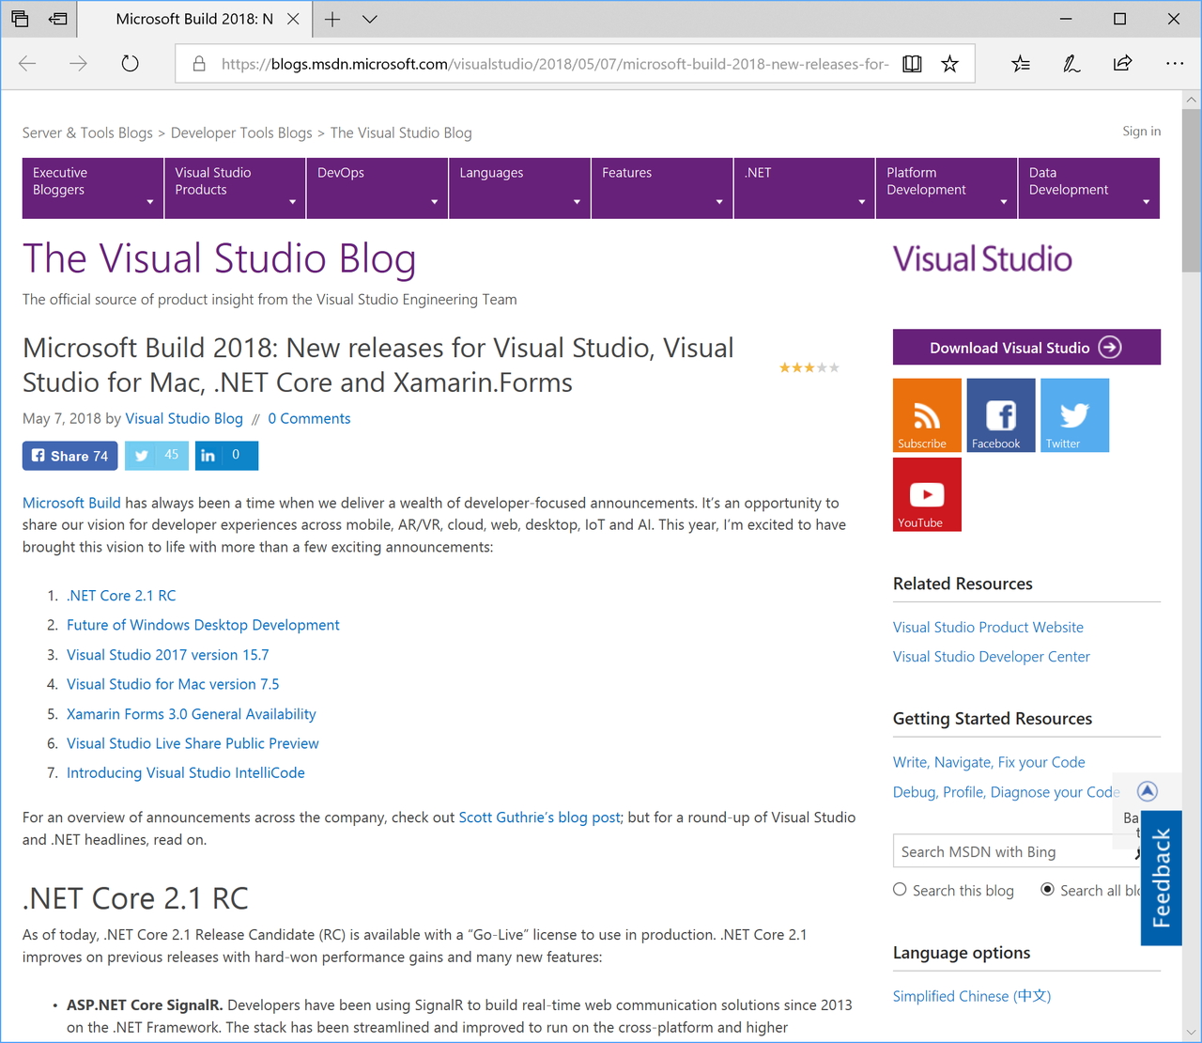Open the DevOps navigation menu

(376, 188)
